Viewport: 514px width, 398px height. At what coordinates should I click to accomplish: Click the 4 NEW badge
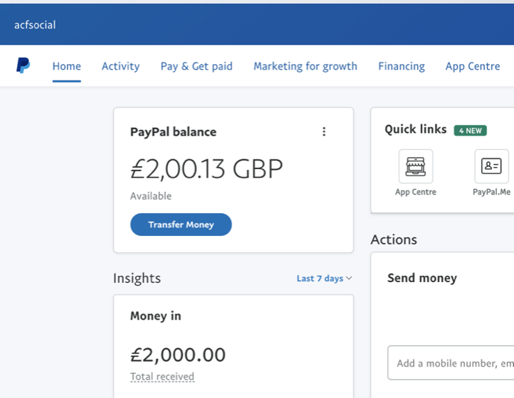coord(470,131)
